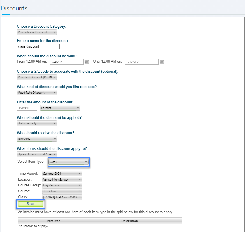This screenshot has width=245, height=232.
Task: Click the 'Enter the amount of the discount:' label
Action: pos(45,102)
